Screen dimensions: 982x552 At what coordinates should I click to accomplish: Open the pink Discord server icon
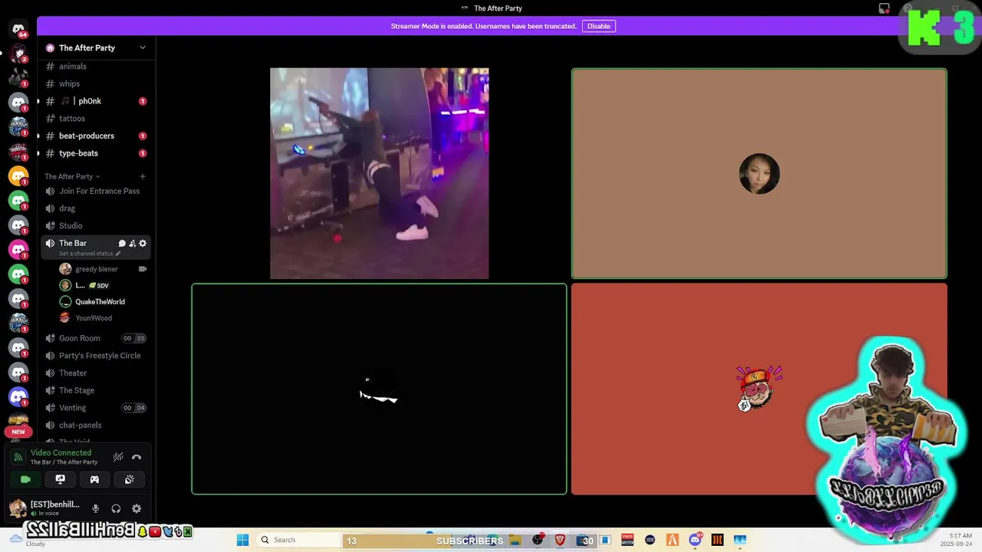coord(18,249)
